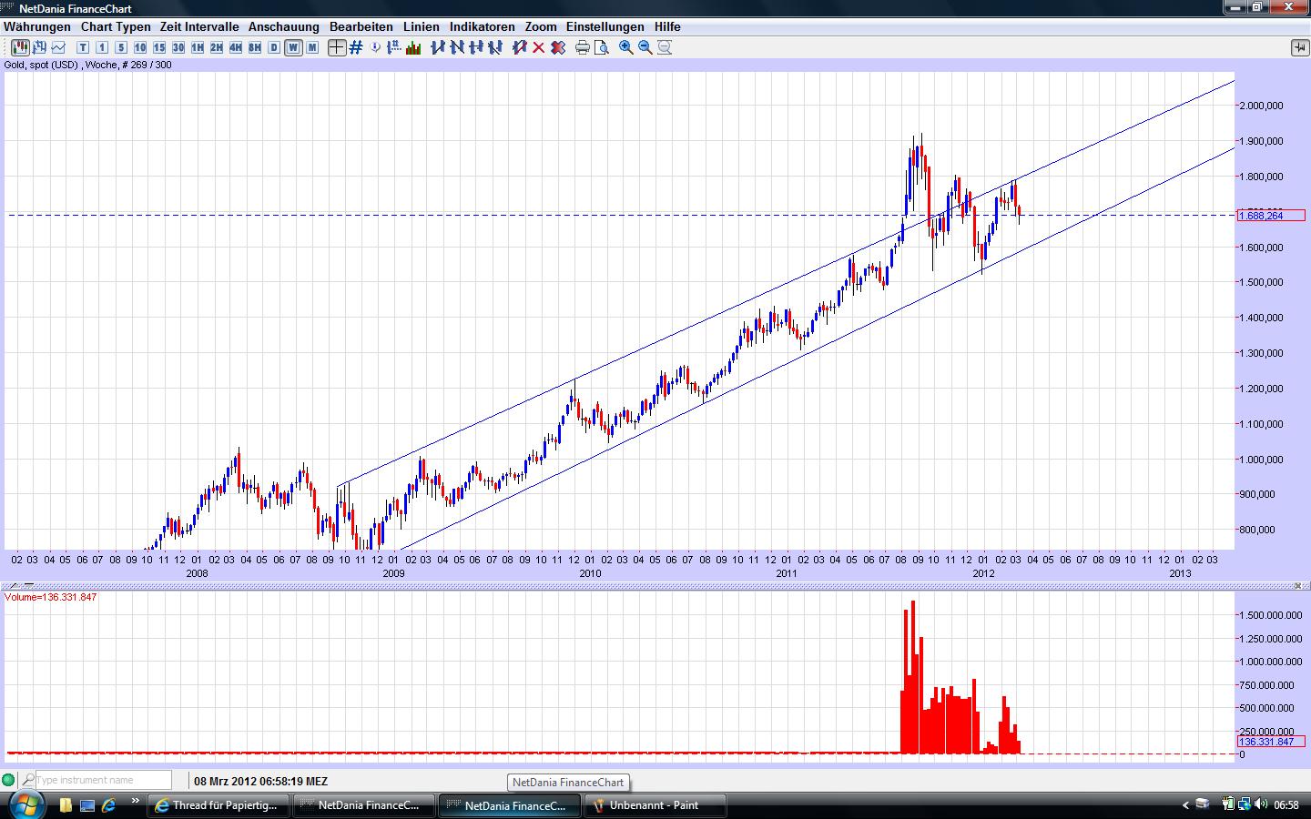Open the Zeit Intervalle menu
This screenshot has width=1311, height=819.
click(x=198, y=26)
